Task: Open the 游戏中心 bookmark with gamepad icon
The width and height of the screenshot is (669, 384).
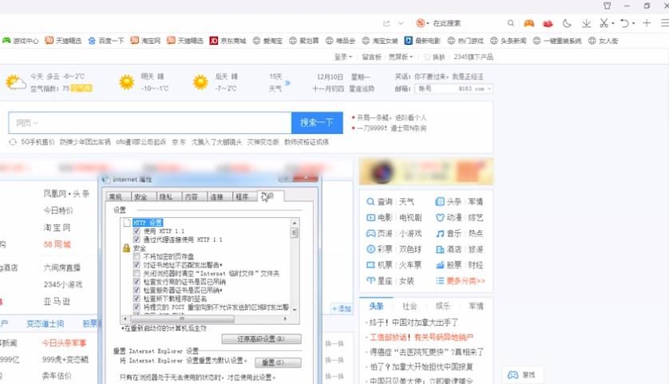Action: (20, 41)
